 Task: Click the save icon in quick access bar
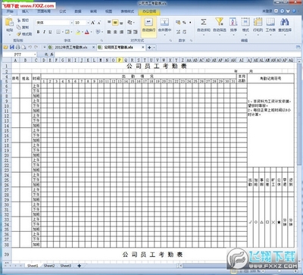(12, 47)
